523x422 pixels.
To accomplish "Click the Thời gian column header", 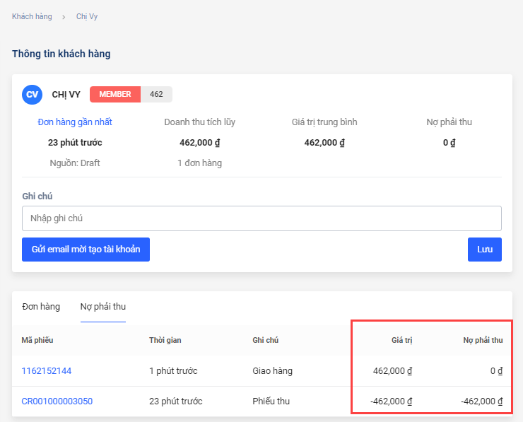I will (165, 340).
